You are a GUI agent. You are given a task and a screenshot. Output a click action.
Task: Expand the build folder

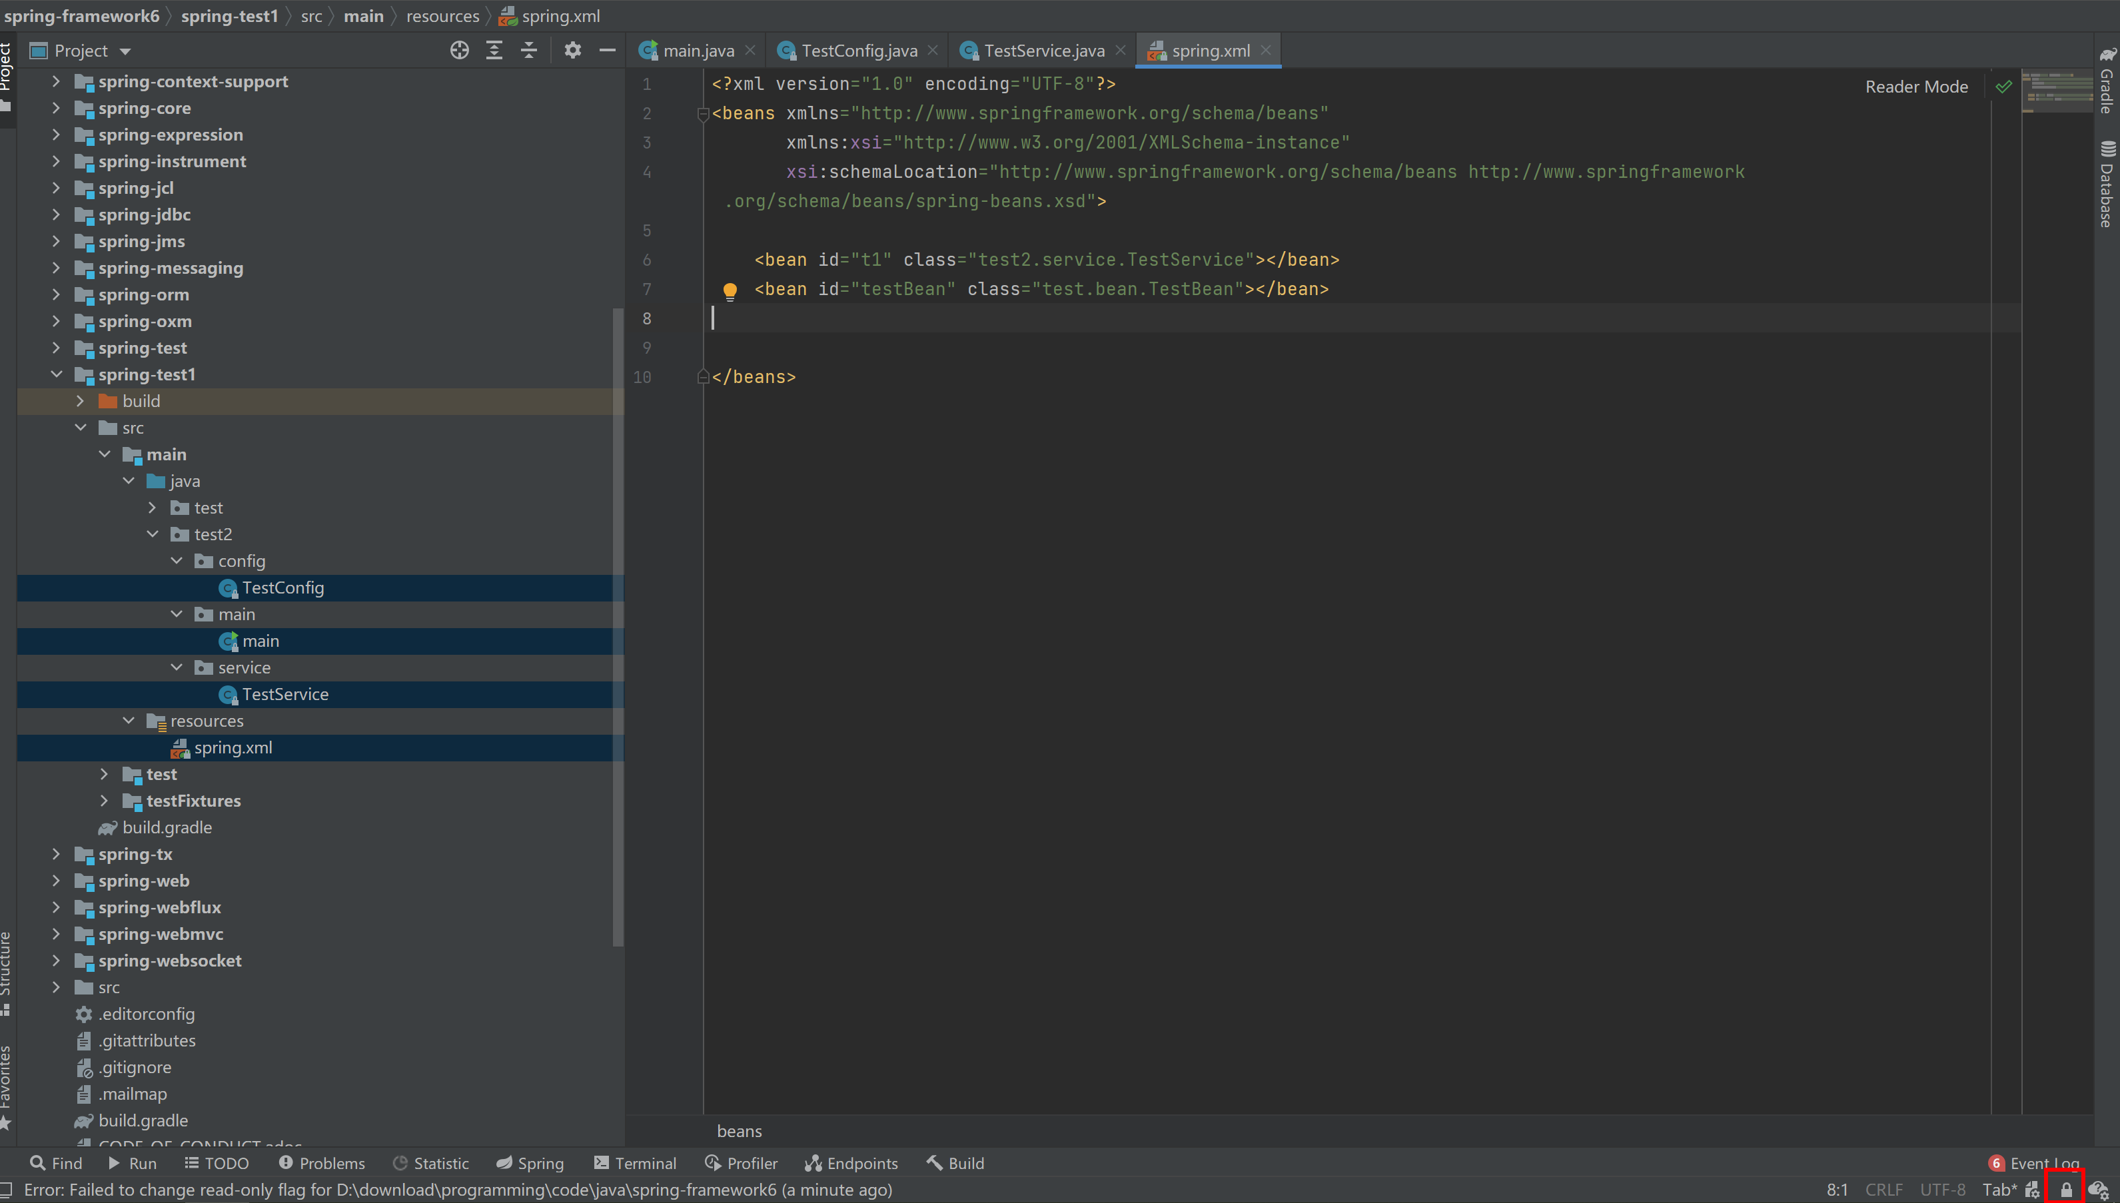click(x=80, y=402)
